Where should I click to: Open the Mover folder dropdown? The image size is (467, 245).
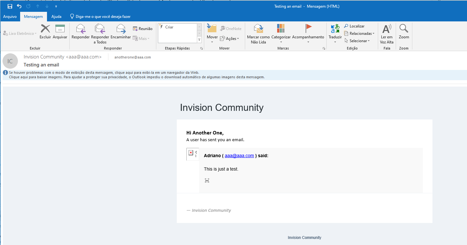click(212, 34)
